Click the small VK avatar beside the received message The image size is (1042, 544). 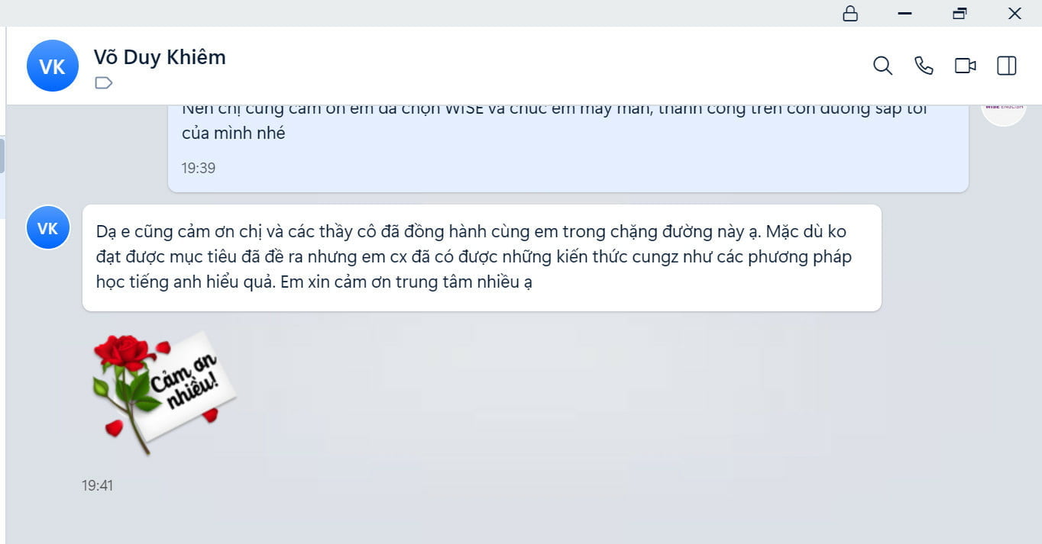[x=48, y=227]
